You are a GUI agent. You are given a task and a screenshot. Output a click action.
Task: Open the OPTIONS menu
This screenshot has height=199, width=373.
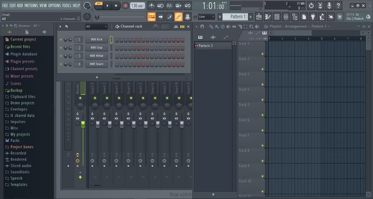(55, 5)
